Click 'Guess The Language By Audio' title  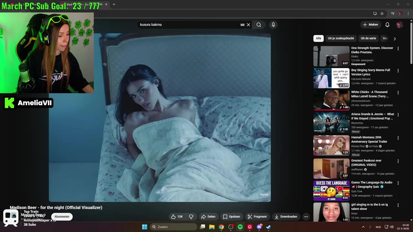pos(372,185)
